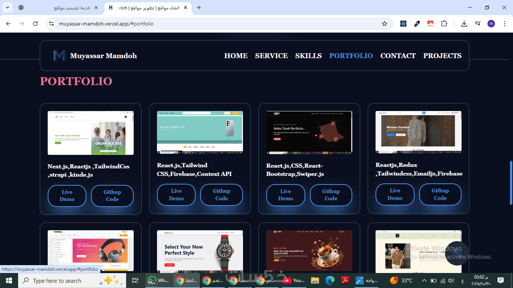This screenshot has height=288, width=513.
Task: Bookmark this page with the star
Action: [x=385, y=24]
